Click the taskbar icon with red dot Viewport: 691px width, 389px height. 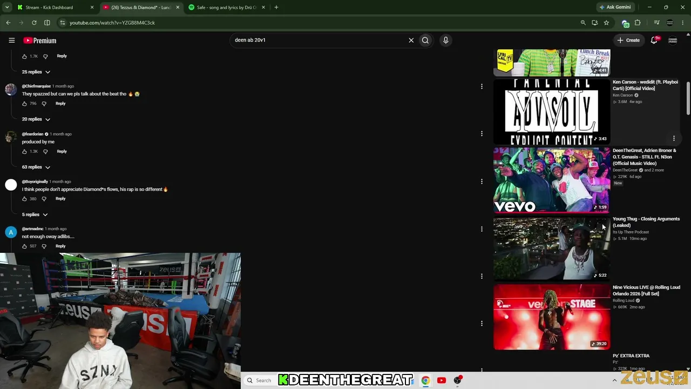point(458,380)
